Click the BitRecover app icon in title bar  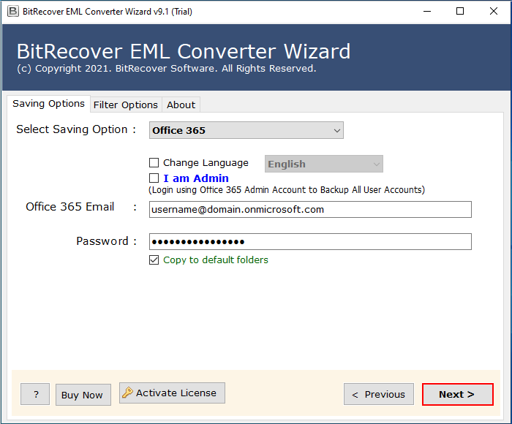12,12
